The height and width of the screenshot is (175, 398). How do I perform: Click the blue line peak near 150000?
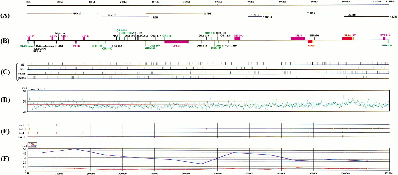coord(75,149)
